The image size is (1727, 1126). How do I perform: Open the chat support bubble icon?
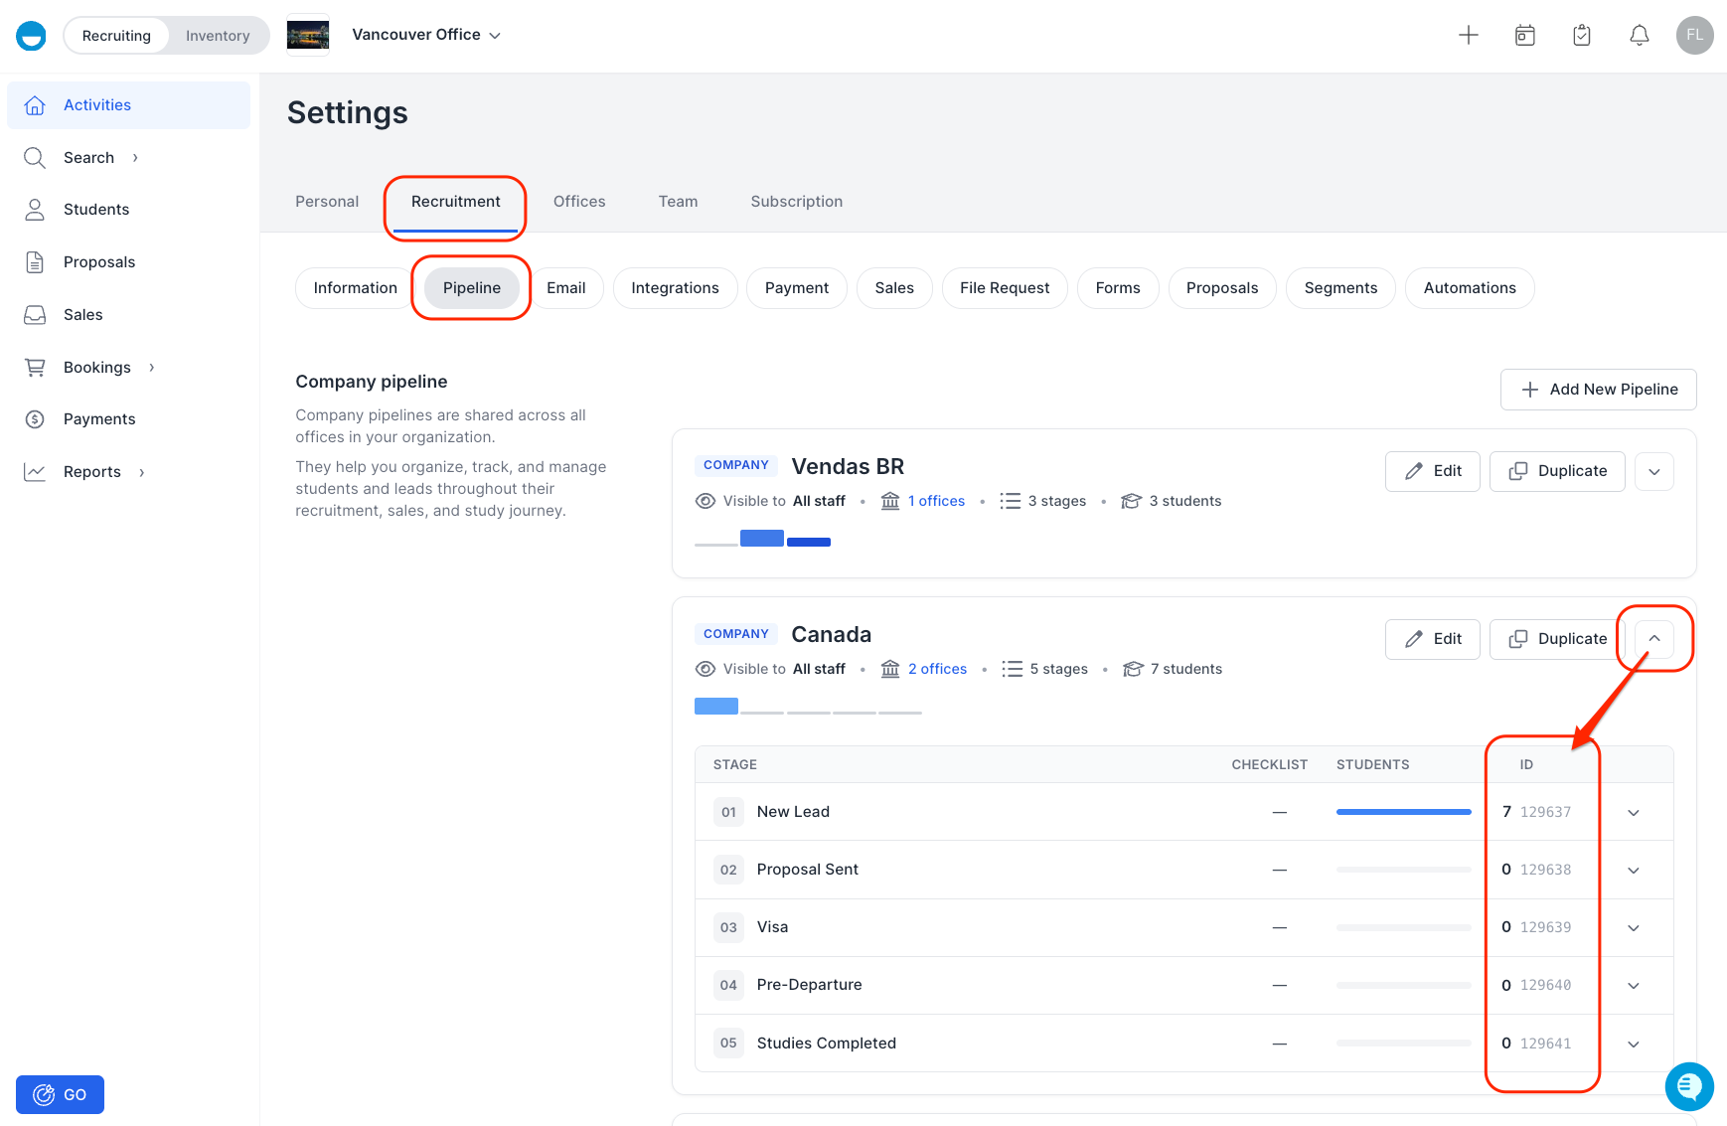tap(1689, 1086)
